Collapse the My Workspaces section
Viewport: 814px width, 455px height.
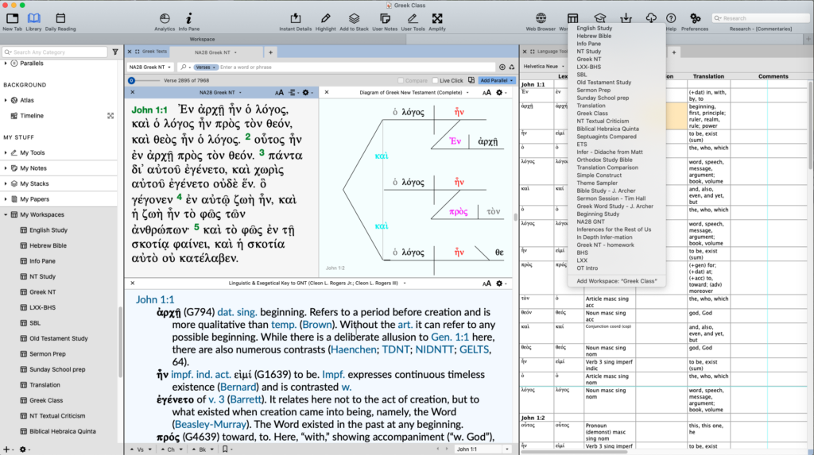coord(6,214)
